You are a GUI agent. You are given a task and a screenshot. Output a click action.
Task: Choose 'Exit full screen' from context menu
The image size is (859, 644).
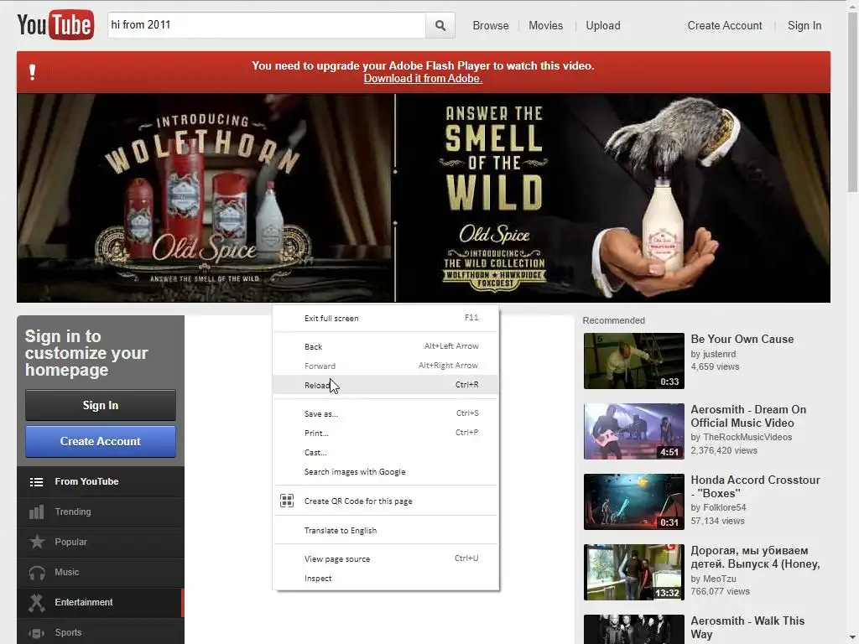[x=386, y=318]
